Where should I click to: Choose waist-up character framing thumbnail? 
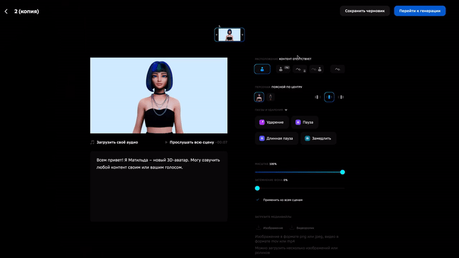point(259,97)
